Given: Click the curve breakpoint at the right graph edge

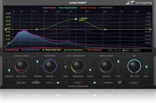Looking at the screenshot, I should tap(151, 29).
